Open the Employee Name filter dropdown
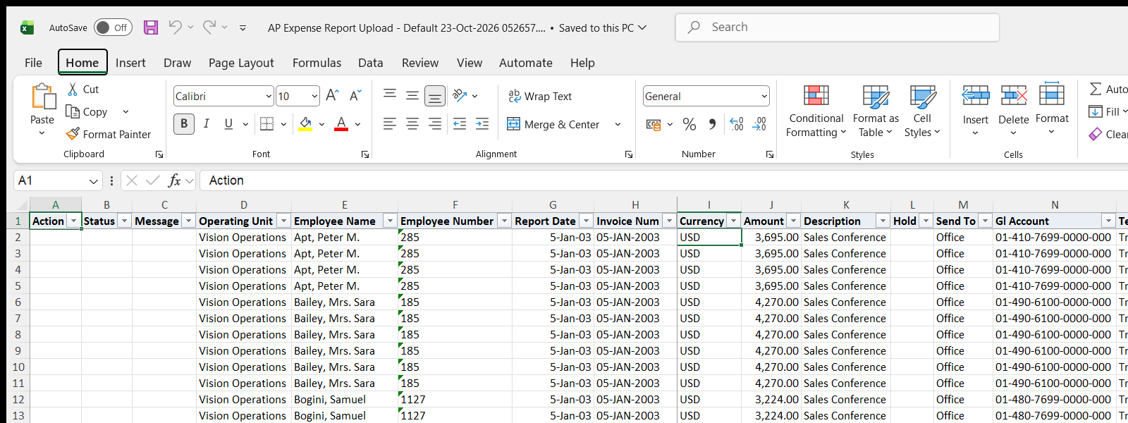 pos(390,221)
